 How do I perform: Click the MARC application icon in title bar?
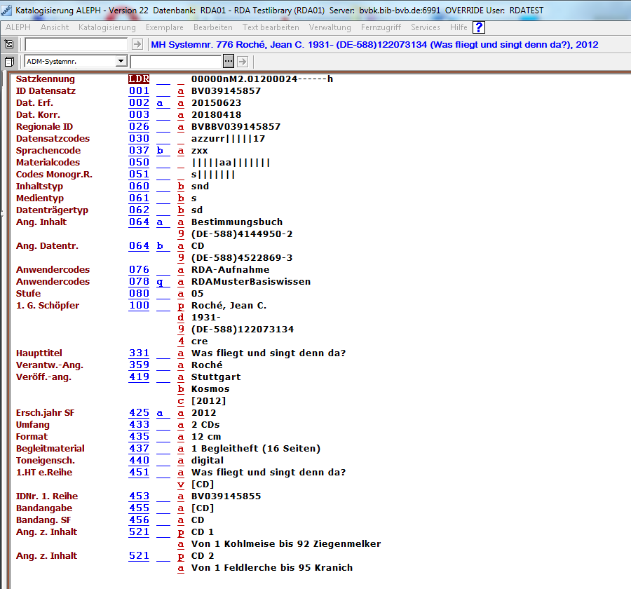6,11
